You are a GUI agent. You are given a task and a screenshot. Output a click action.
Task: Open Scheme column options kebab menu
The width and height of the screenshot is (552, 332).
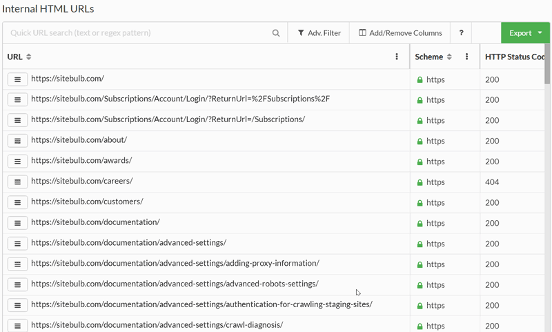point(467,57)
